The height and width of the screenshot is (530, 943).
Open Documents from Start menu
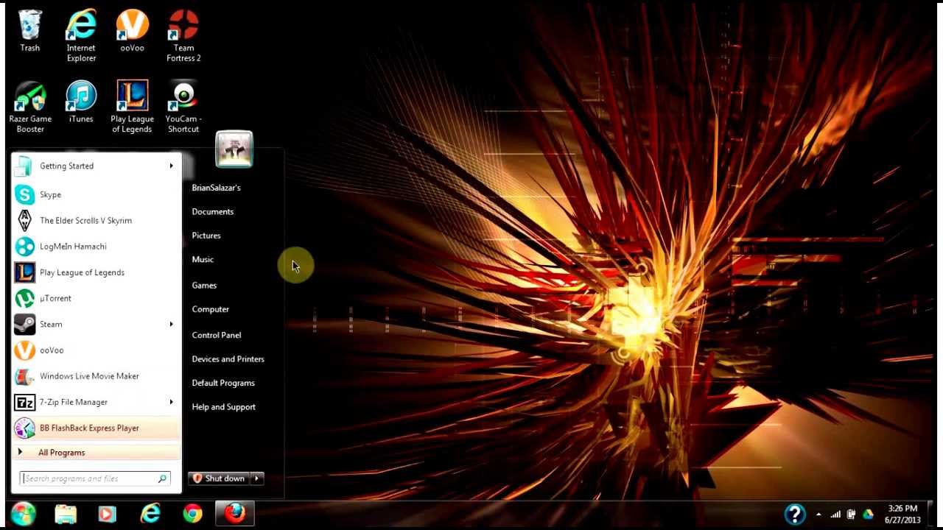pos(213,211)
